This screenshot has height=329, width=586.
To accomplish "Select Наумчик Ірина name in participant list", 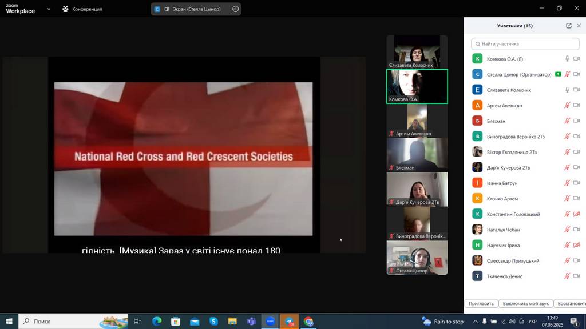I will [503, 246].
